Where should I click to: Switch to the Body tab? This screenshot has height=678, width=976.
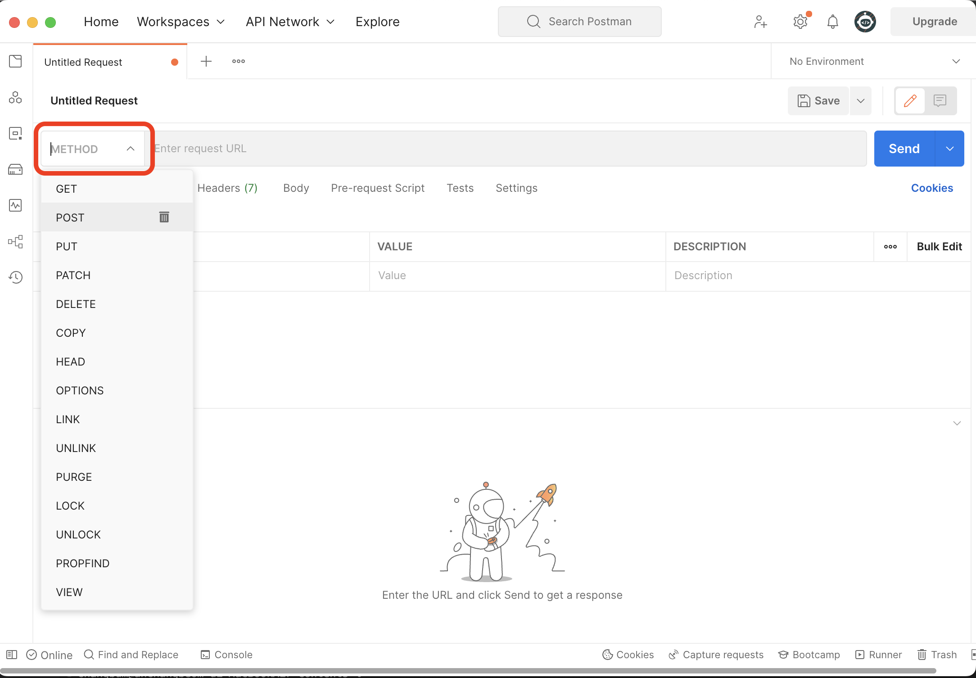pos(296,188)
